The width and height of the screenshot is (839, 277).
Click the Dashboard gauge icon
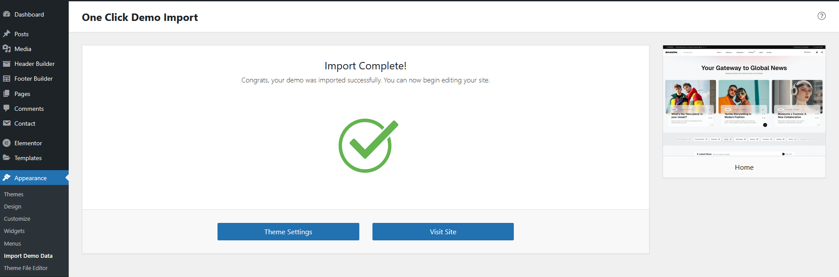7,14
